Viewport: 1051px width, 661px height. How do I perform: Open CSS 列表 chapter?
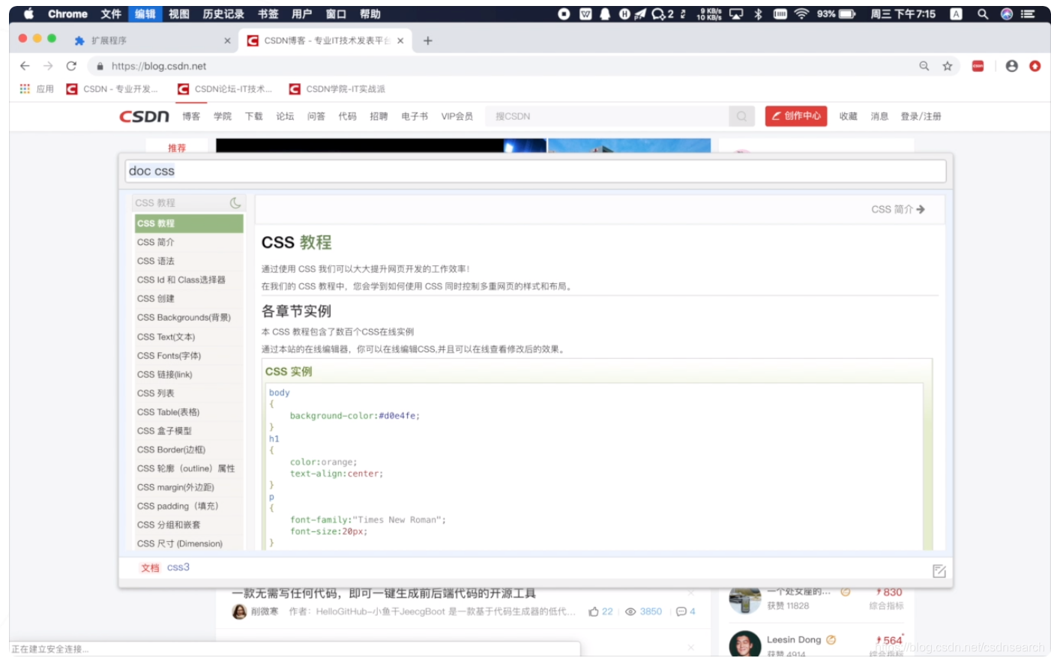point(189,393)
